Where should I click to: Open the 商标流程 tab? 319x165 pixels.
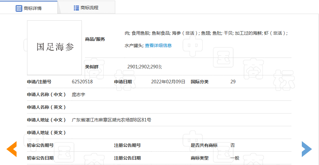tap(86, 8)
